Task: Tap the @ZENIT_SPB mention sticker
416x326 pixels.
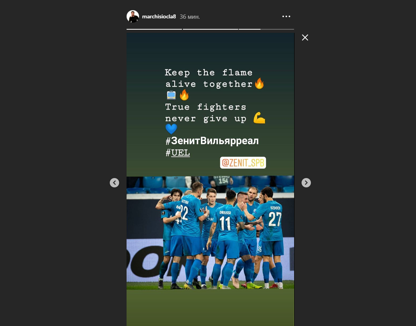Action: (243, 162)
